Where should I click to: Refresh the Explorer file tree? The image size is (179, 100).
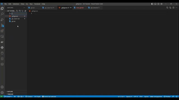[22, 11]
